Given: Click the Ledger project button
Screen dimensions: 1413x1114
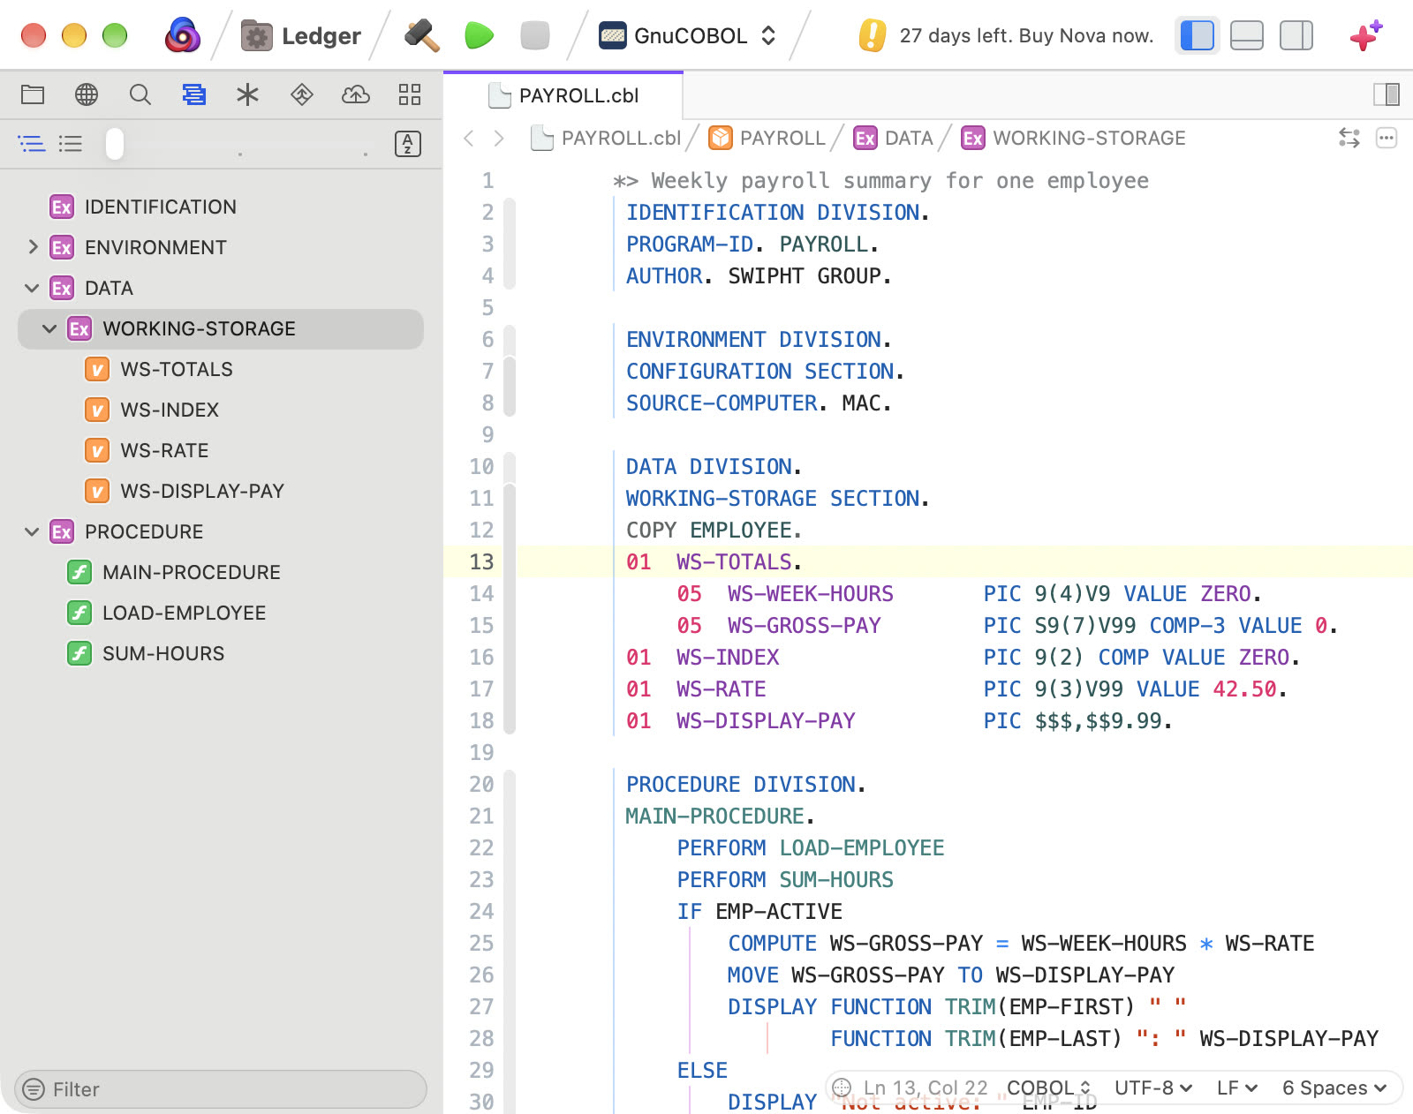Looking at the screenshot, I should point(301,36).
